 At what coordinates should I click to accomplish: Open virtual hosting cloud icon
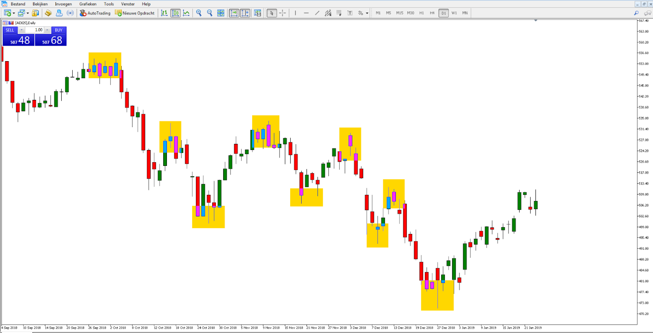click(x=59, y=13)
